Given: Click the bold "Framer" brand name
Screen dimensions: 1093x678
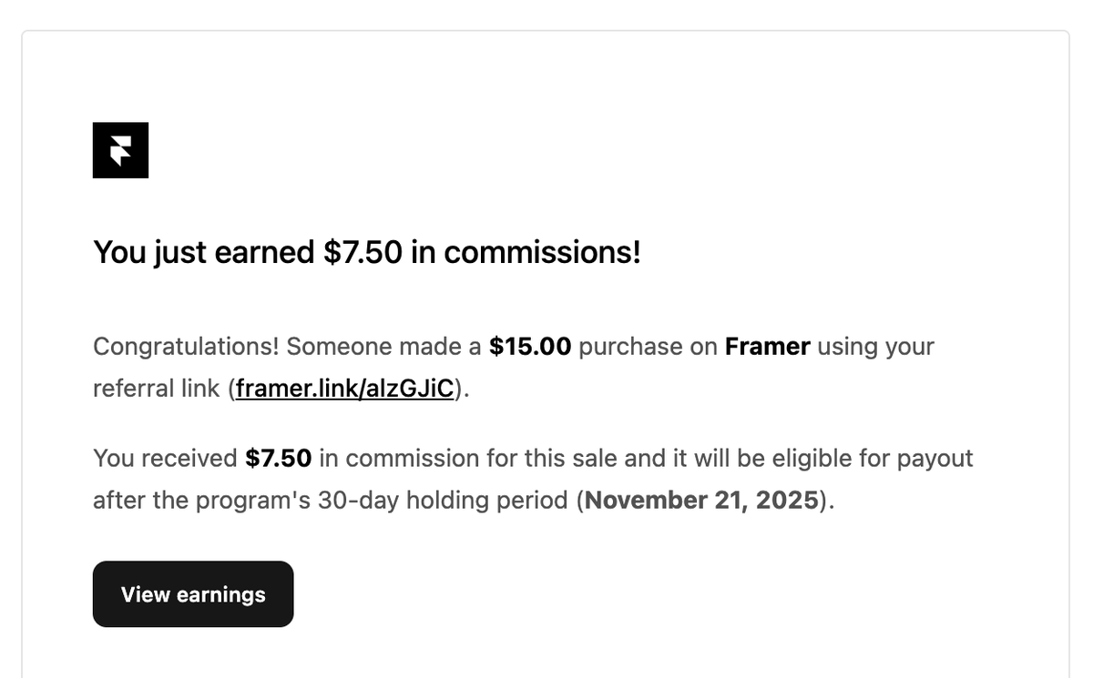Looking at the screenshot, I should tap(767, 347).
